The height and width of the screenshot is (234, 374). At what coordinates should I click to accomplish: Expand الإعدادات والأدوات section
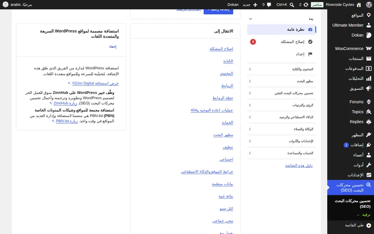tap(282, 141)
